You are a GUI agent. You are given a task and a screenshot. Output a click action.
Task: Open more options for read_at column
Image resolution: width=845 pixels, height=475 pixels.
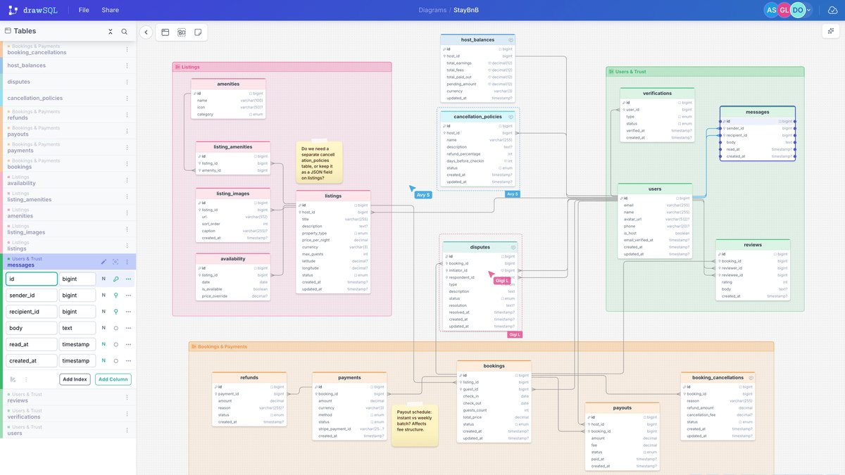point(128,344)
